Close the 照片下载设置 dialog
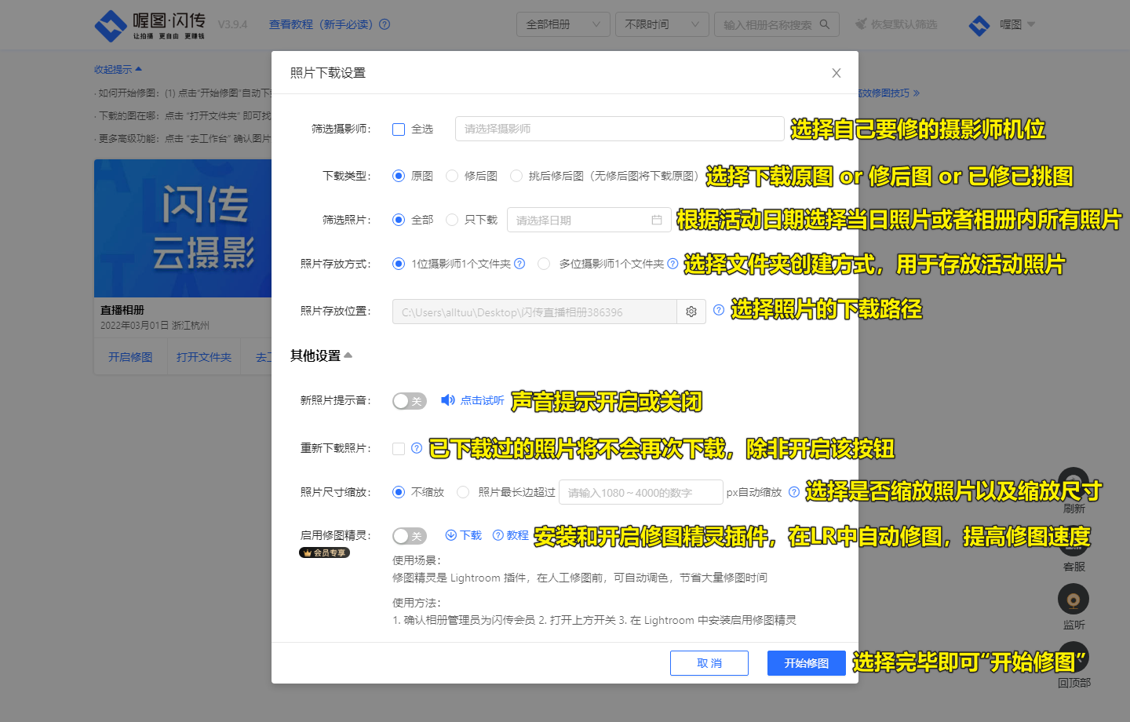 point(837,73)
